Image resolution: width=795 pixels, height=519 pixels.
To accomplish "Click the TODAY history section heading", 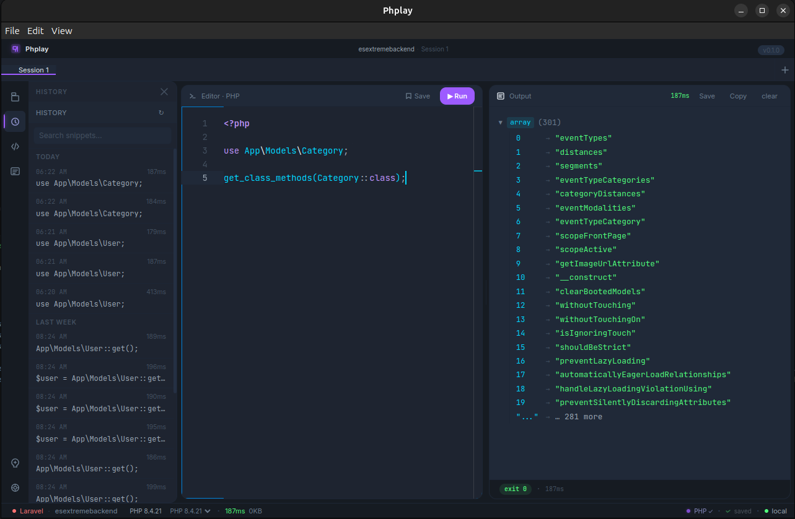I will point(48,157).
